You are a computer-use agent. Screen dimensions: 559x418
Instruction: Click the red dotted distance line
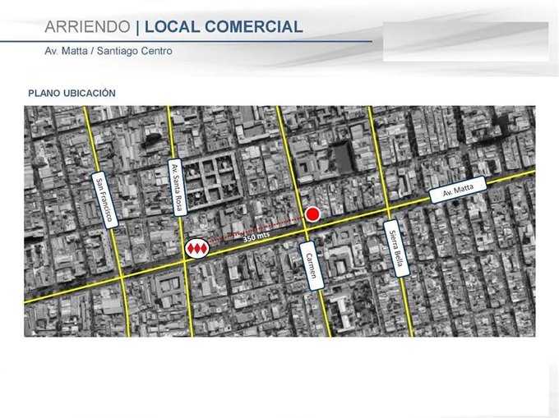[x=256, y=230]
